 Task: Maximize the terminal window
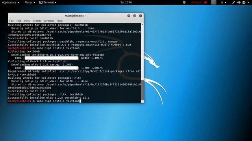135,16
